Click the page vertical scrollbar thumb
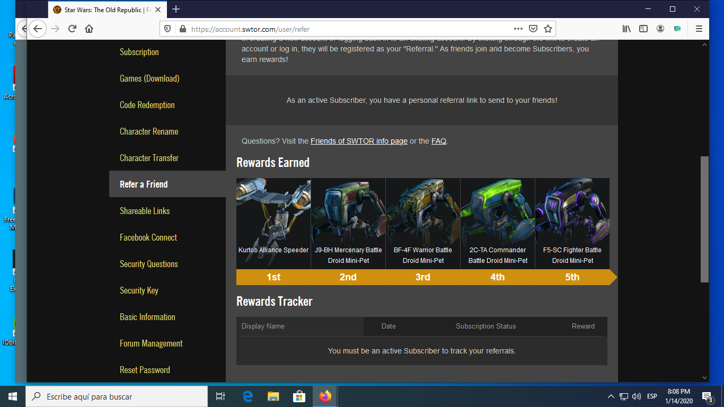Screen dimensions: 724x407 point(704,219)
